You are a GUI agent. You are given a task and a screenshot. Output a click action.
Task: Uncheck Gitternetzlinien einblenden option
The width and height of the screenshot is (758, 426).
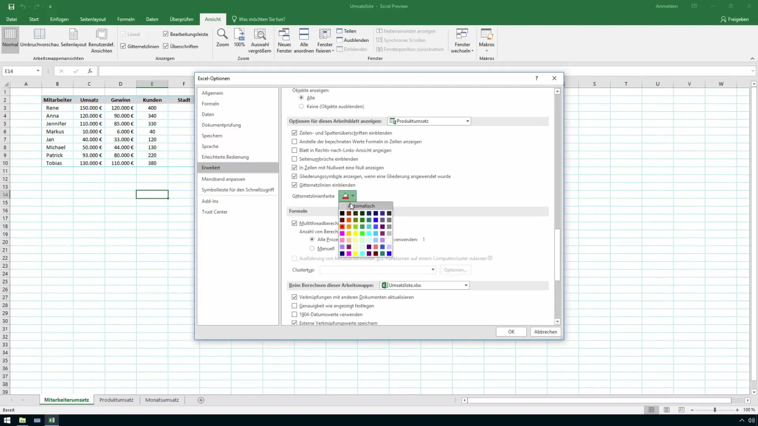[x=295, y=185]
